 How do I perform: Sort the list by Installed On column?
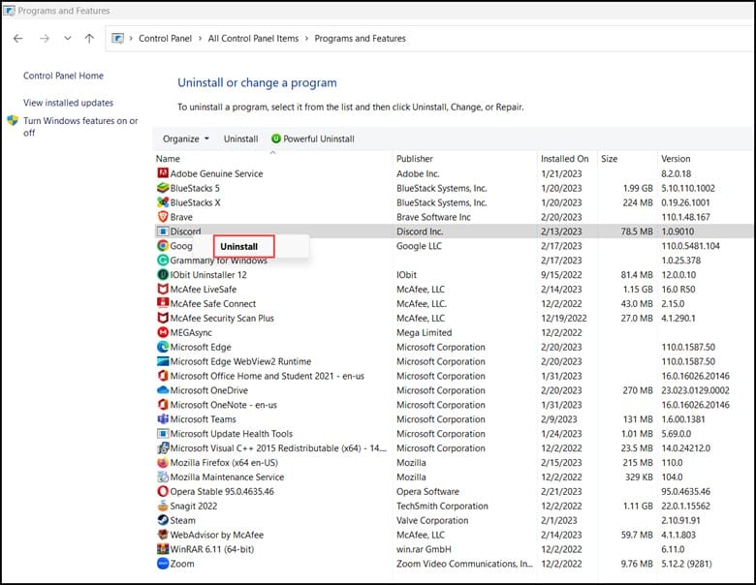click(564, 159)
